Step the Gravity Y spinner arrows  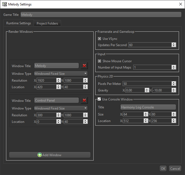point(174,90)
